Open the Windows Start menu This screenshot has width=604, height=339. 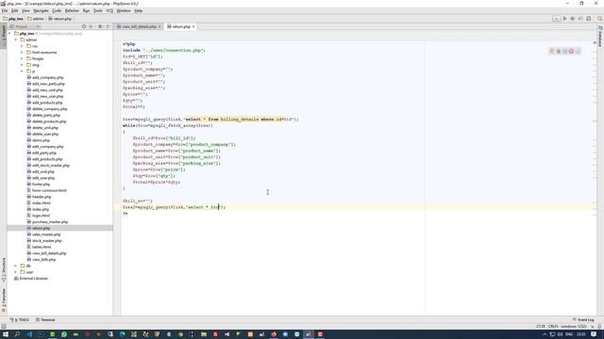click(x=6, y=334)
